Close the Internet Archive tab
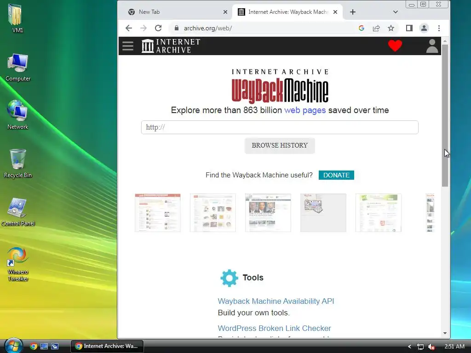This screenshot has height=353, width=471. pos(335,12)
